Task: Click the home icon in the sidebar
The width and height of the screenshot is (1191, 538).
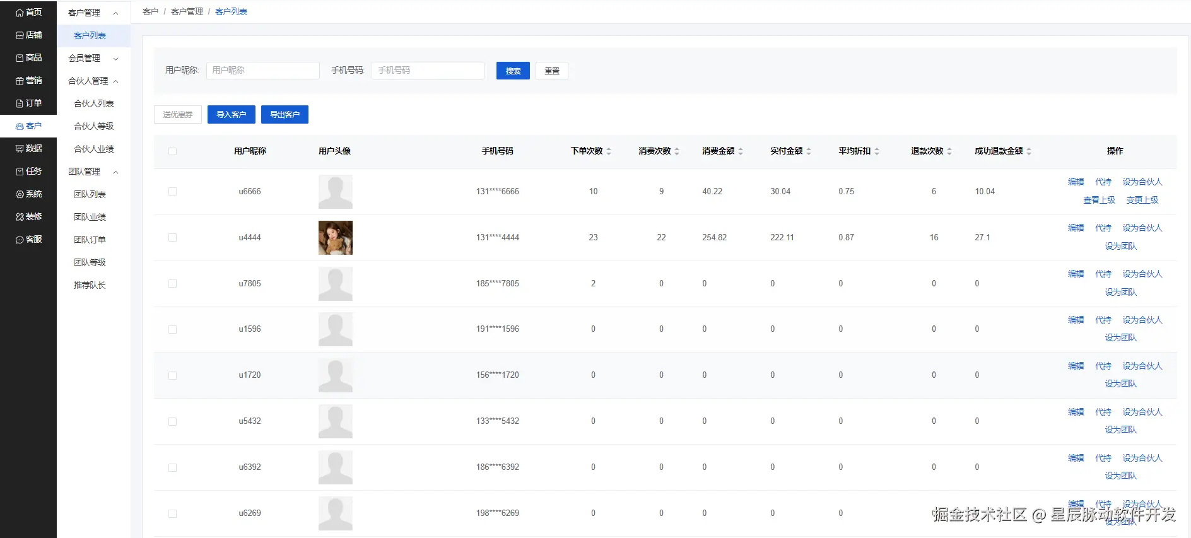Action: click(20, 13)
